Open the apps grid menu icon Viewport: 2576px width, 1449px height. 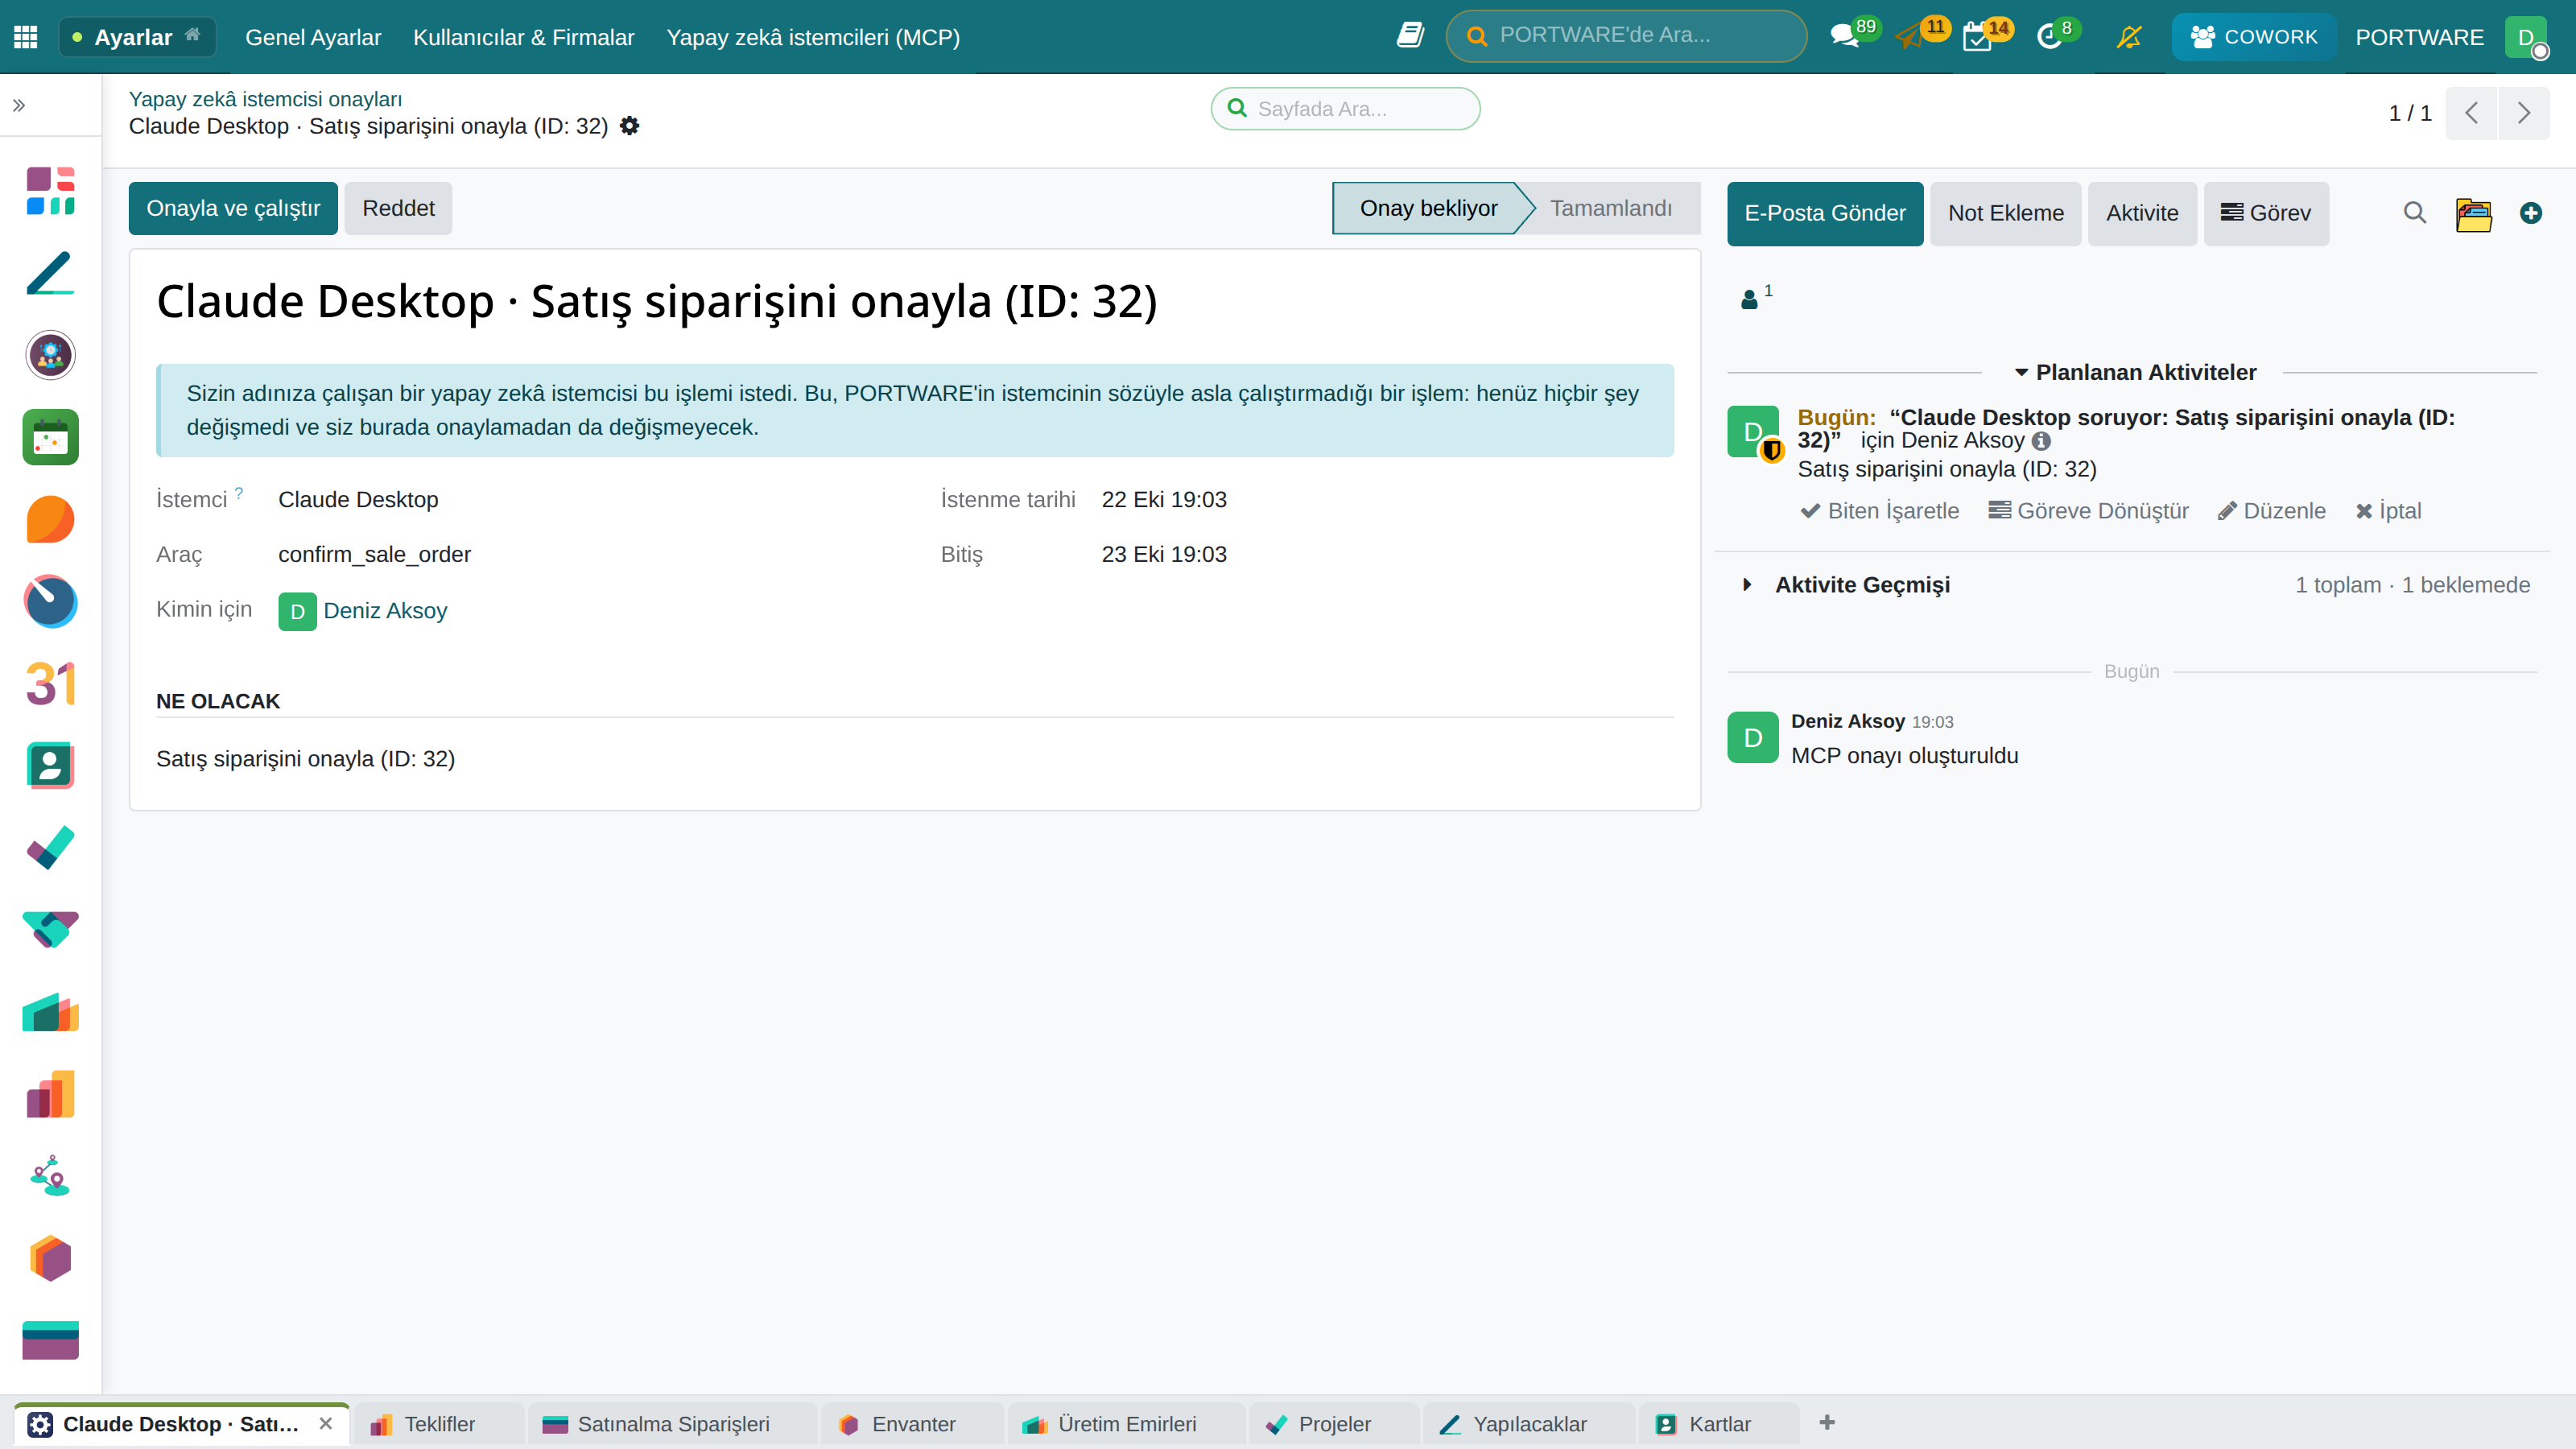tap(26, 37)
